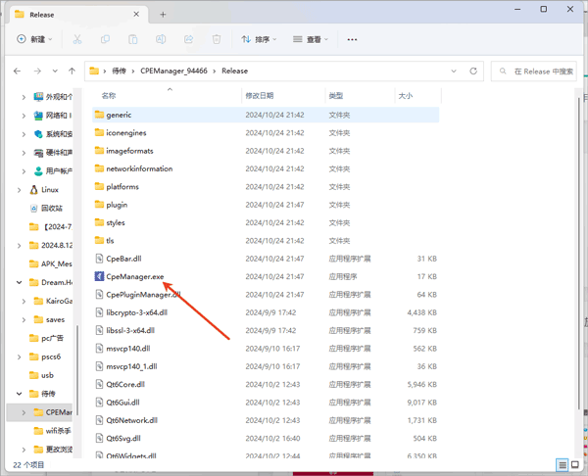Click the Cut scissors icon in toolbar
This screenshot has height=476, width=588.
click(77, 39)
